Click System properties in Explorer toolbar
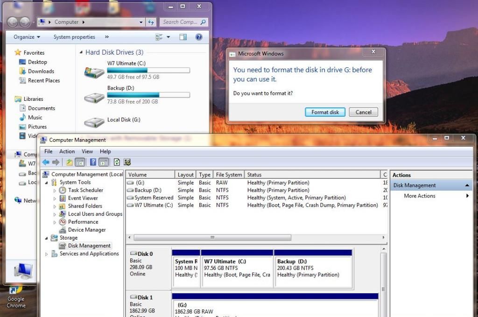478x317 pixels. 74,37
